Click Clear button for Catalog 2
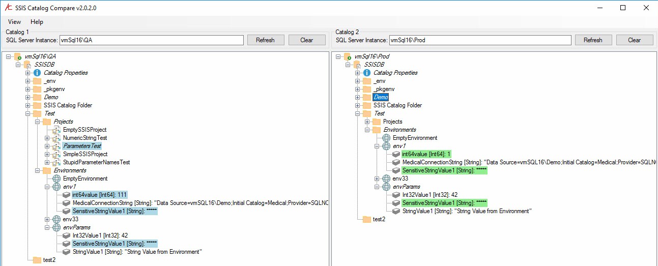658x266 pixels. (x=635, y=40)
